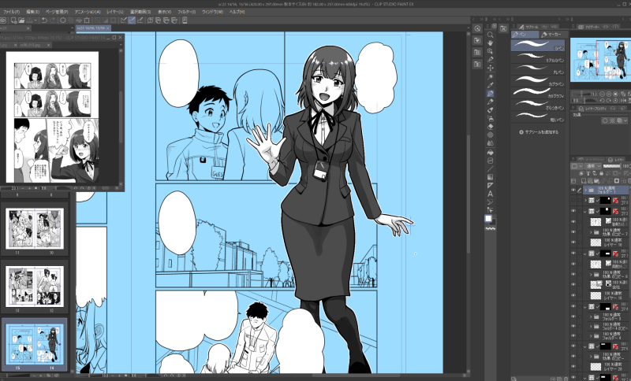The height and width of the screenshot is (381, 631).
Task: Hide the 効果 のコピー 7 folder layer
Action: 573,232
